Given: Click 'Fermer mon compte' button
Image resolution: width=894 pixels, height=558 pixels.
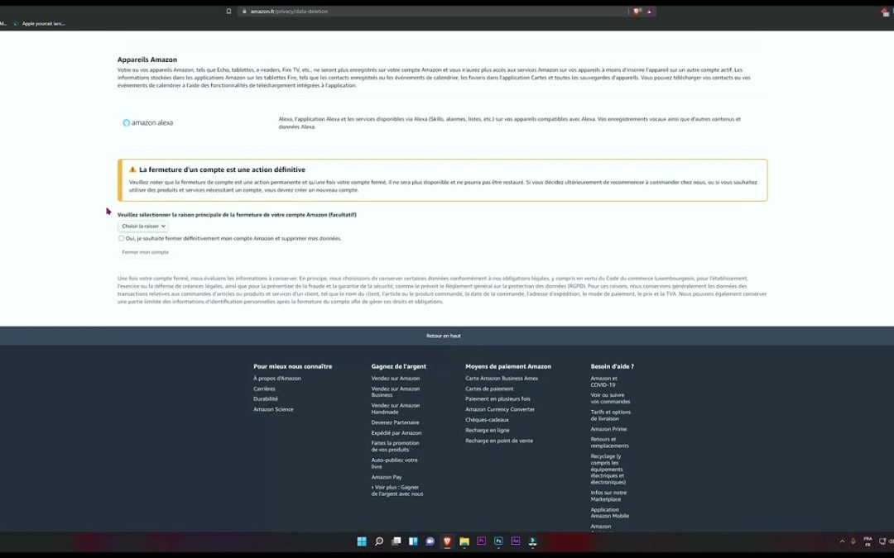Looking at the screenshot, I should [146, 252].
